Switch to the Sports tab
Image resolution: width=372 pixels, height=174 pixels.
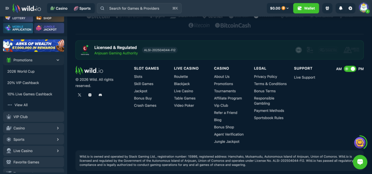[x=82, y=8]
